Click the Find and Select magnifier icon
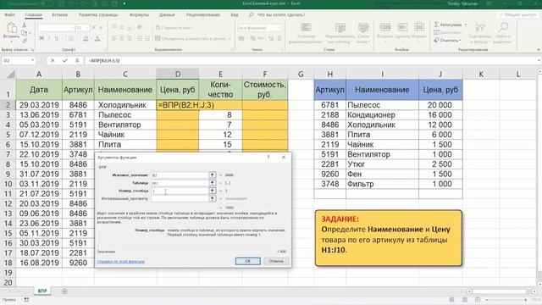The image size is (542, 305). [x=503, y=27]
